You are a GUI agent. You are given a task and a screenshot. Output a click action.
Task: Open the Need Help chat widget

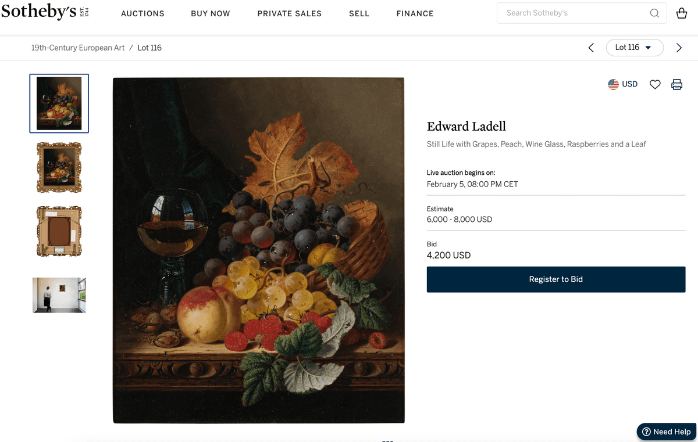click(666, 432)
